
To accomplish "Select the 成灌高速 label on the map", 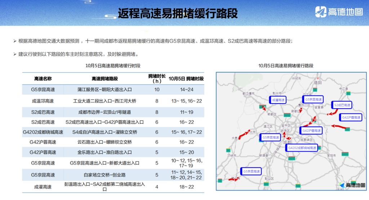I will tap(277, 100).
